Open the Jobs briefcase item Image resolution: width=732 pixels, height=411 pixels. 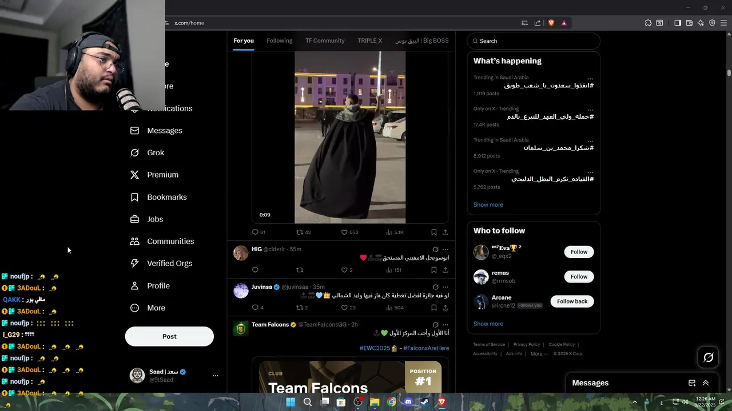(x=146, y=219)
